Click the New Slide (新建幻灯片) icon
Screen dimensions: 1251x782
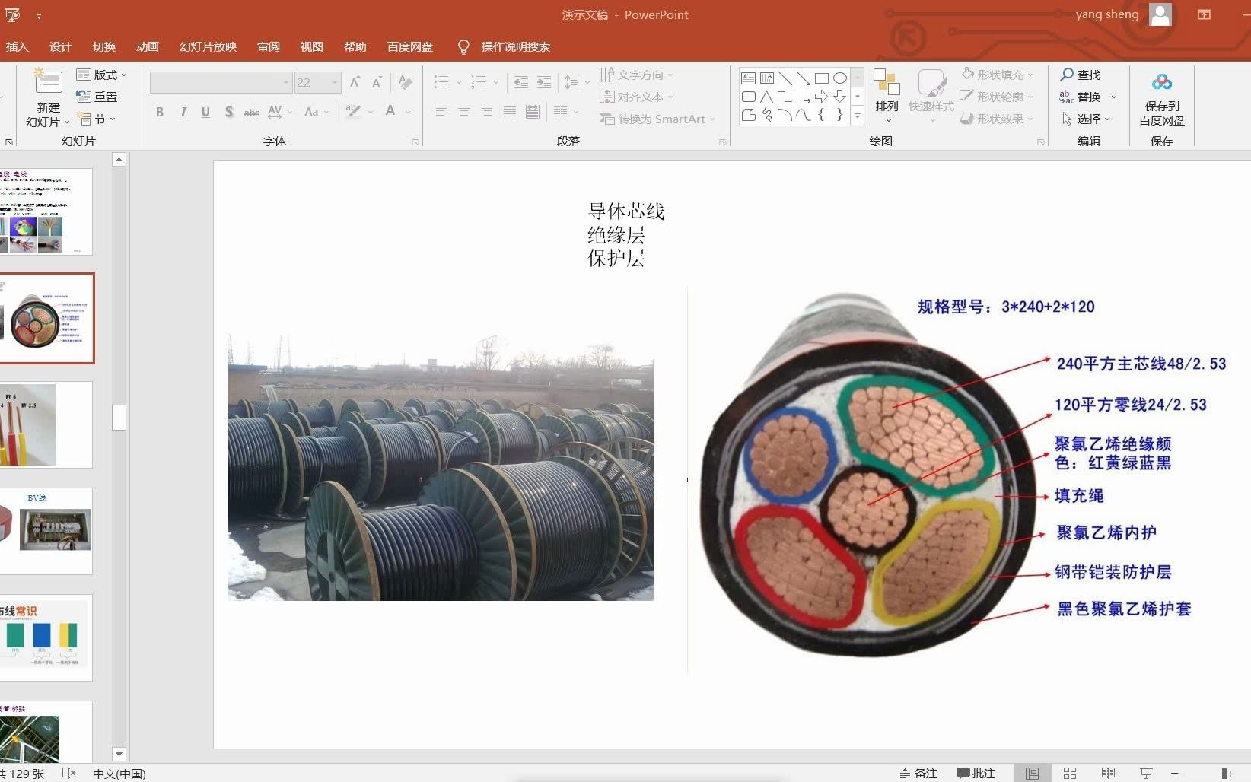click(x=48, y=81)
